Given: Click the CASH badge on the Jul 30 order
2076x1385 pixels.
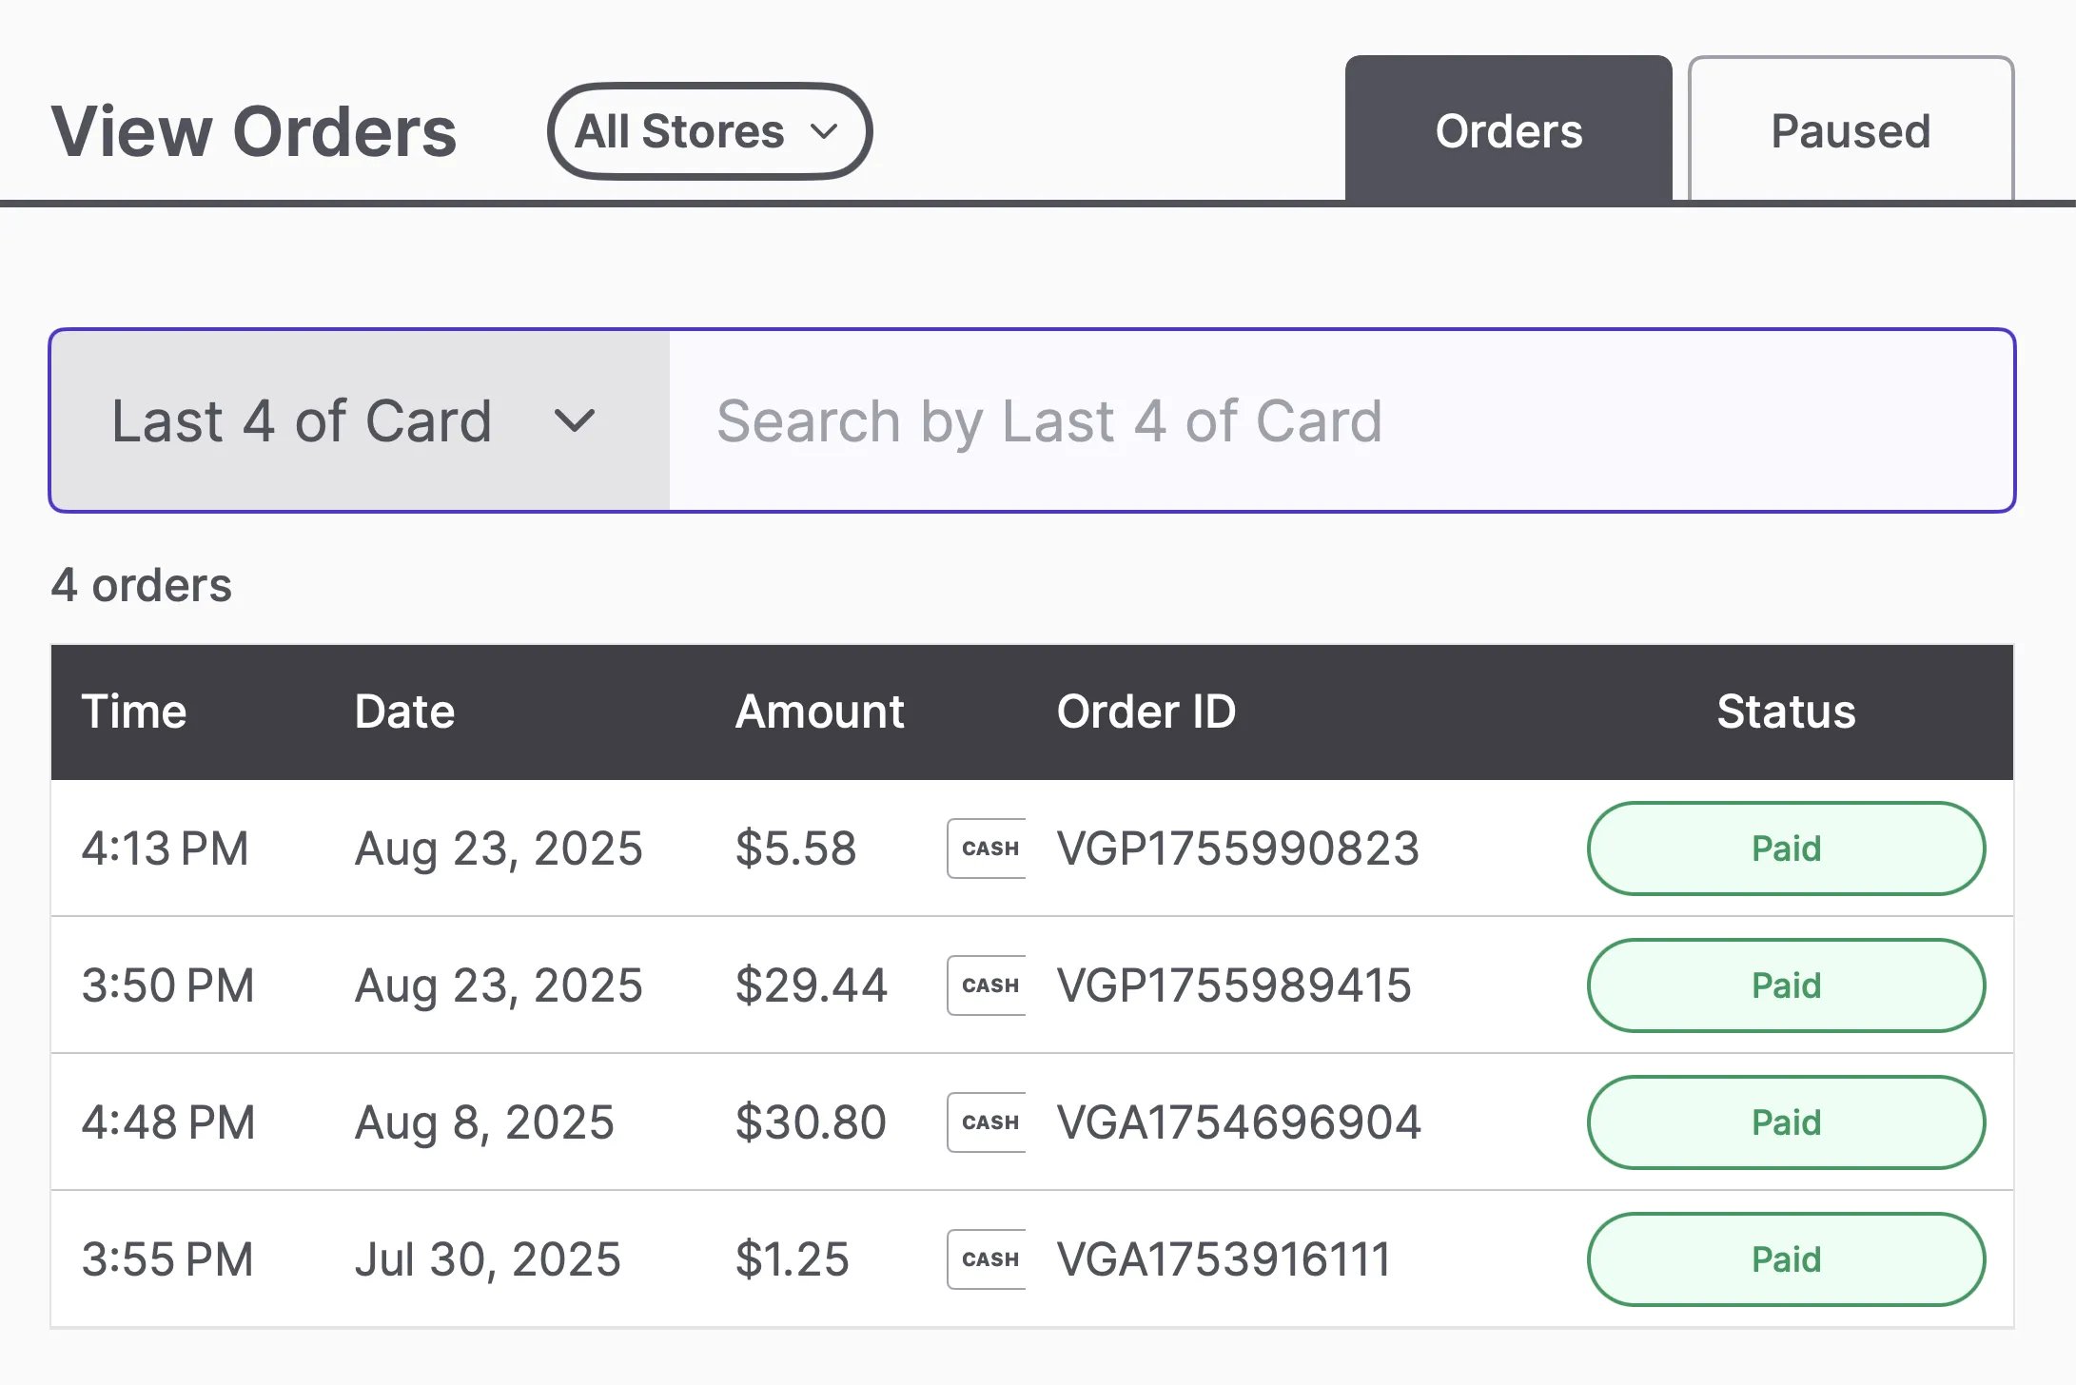Looking at the screenshot, I should click(x=987, y=1258).
